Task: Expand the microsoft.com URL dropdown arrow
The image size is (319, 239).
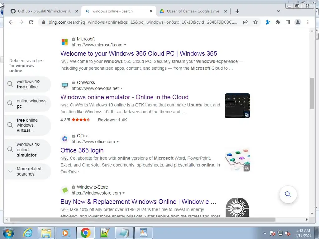Action: tap(125, 45)
